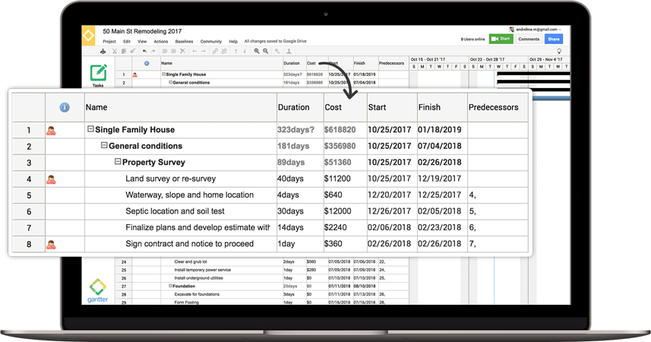Viewport: 651px width, 342px height.
Task: Click the print icon in toolbar
Action: (x=103, y=51)
